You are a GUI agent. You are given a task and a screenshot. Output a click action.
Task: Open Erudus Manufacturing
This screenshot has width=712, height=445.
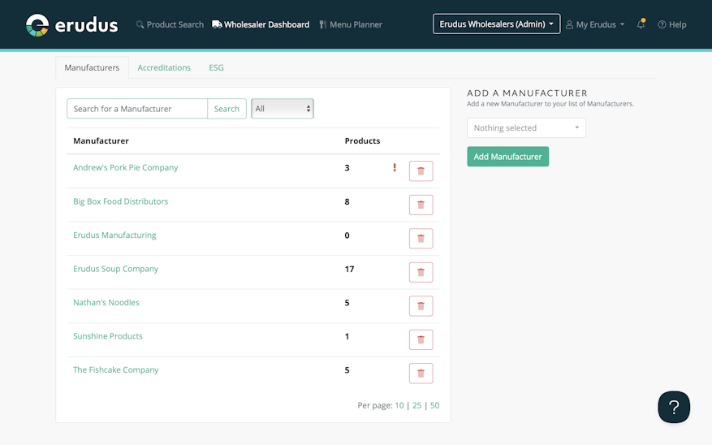click(114, 235)
